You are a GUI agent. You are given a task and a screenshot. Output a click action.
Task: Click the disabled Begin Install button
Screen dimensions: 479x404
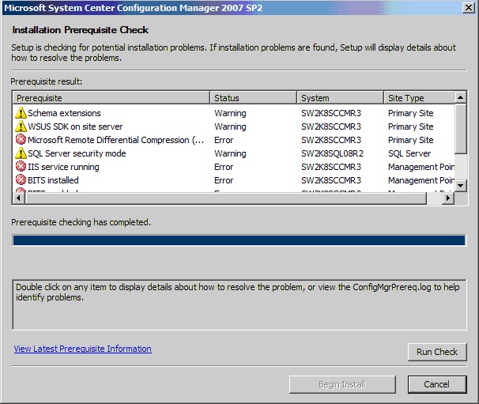tap(342, 384)
